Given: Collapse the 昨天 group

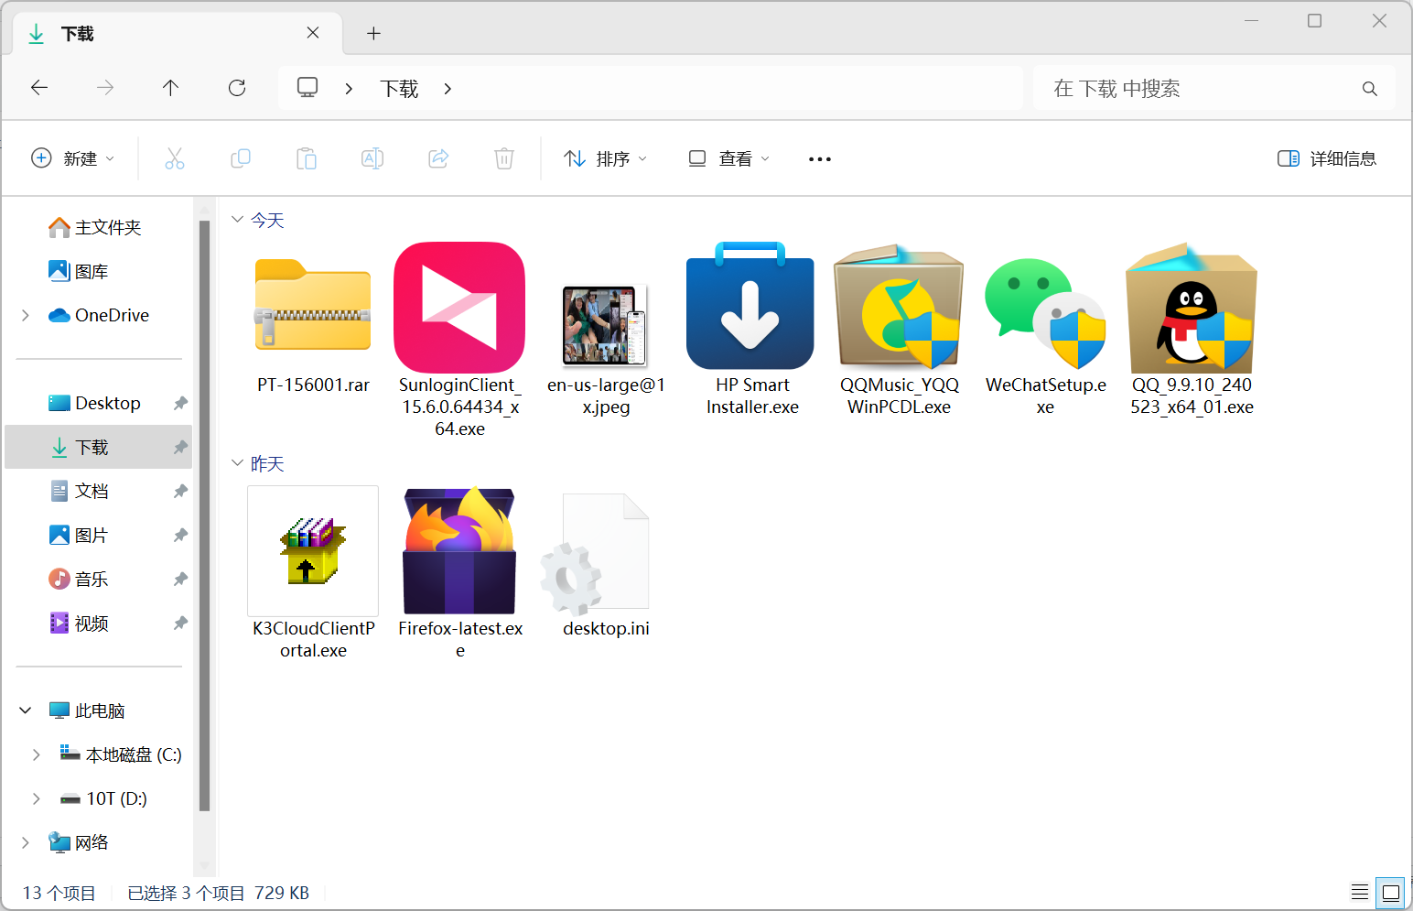Looking at the screenshot, I should click(x=237, y=463).
